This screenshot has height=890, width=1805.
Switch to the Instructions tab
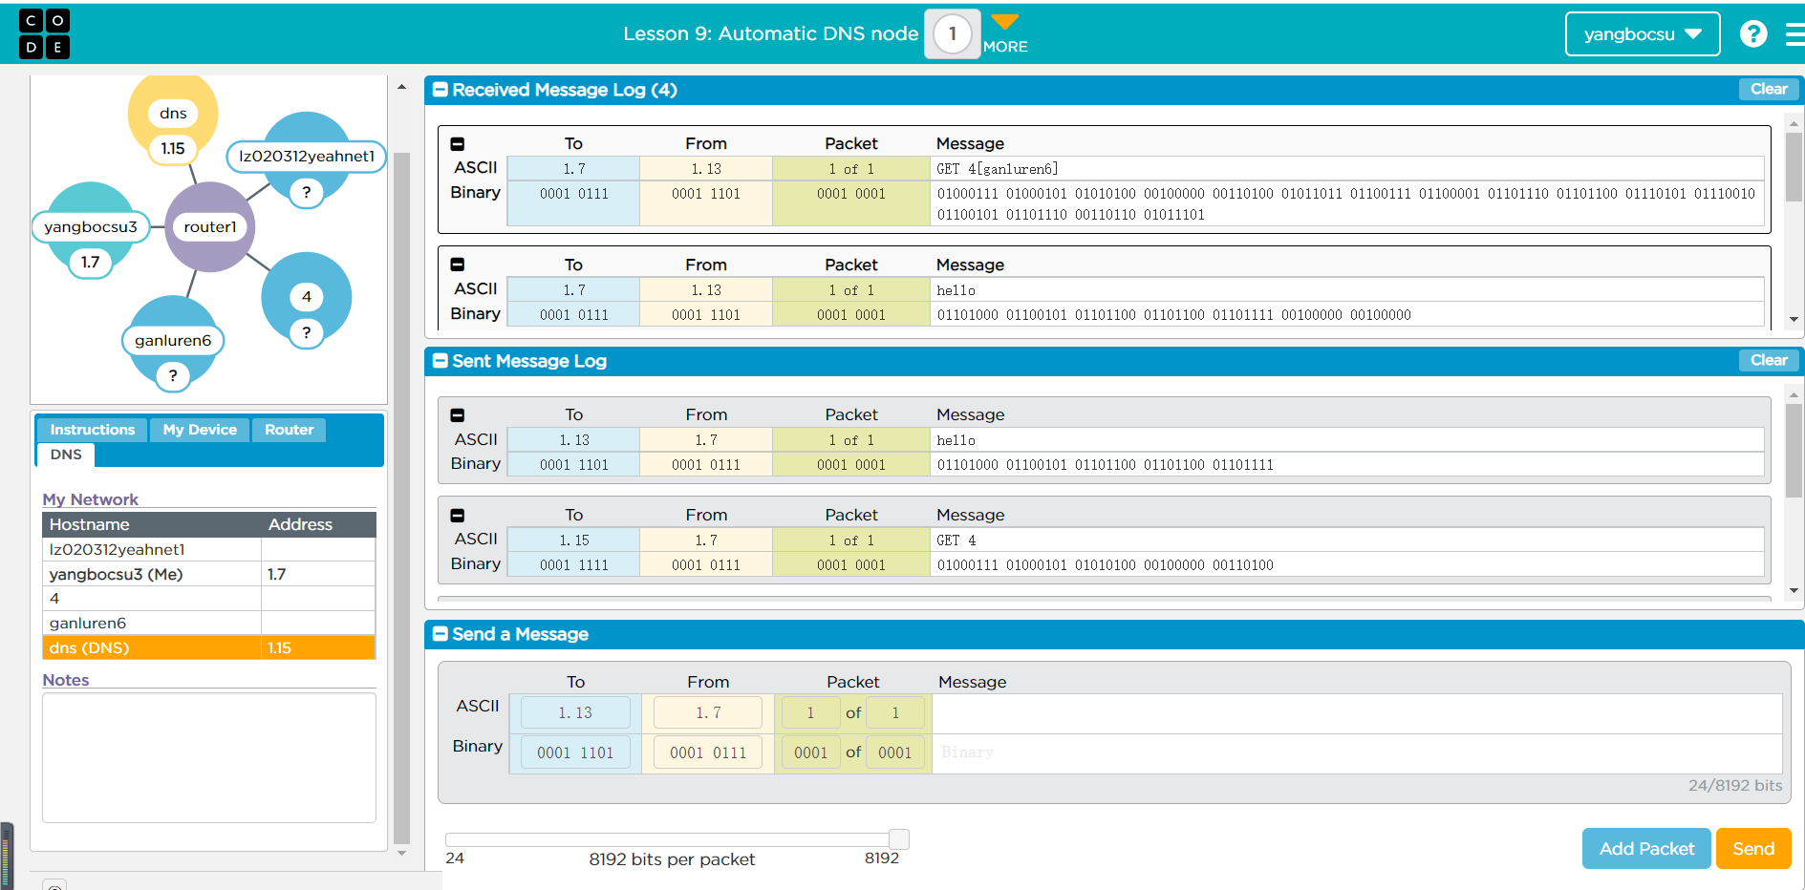pos(93,430)
